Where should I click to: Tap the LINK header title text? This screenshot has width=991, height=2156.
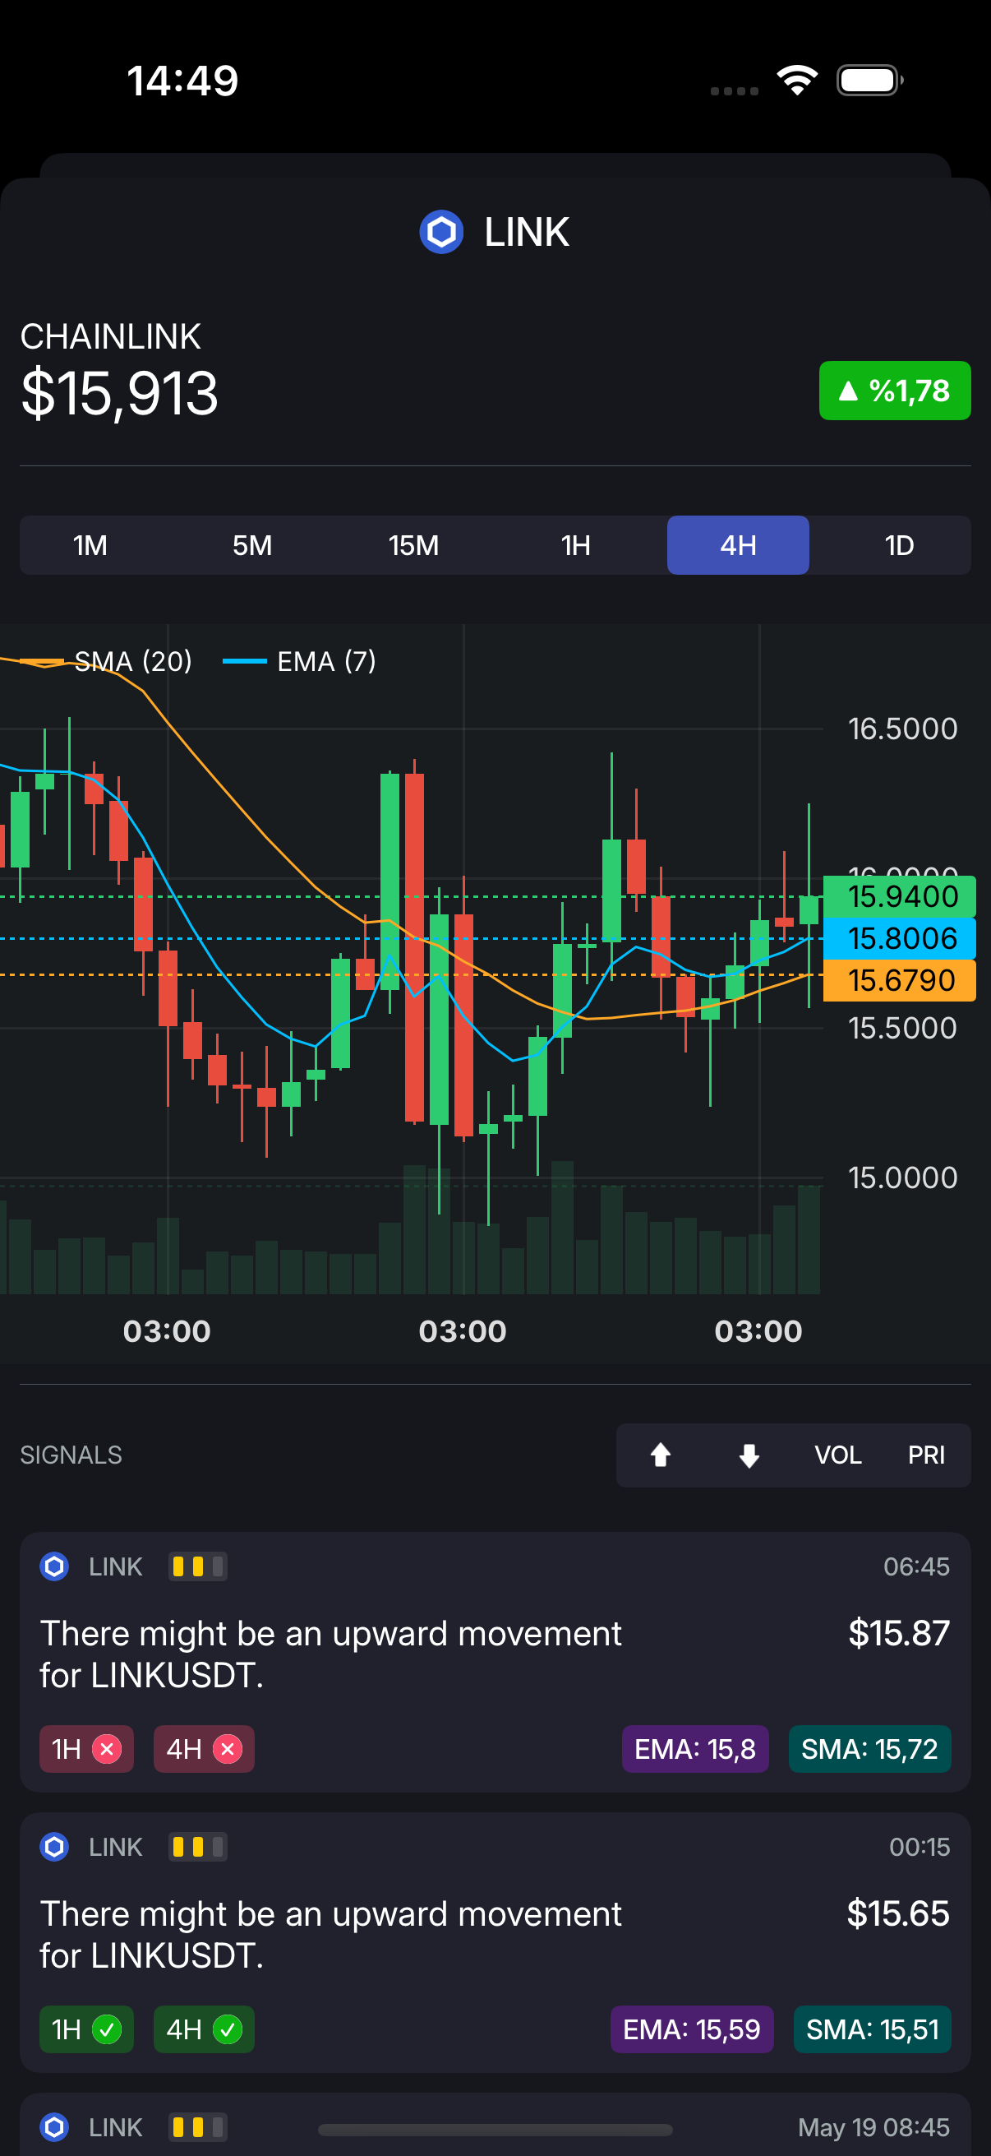(527, 232)
